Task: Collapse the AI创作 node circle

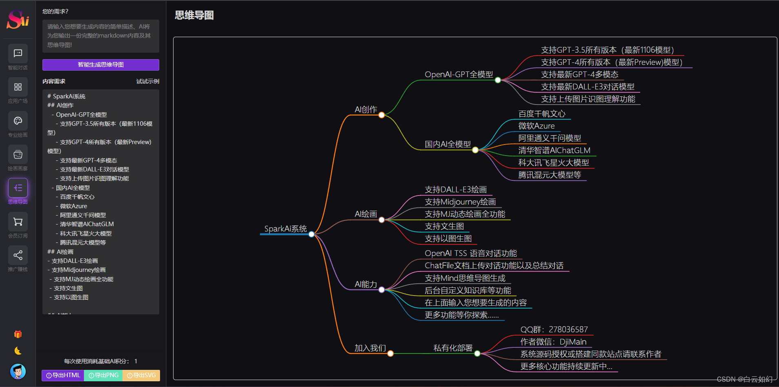Action: 381,115
